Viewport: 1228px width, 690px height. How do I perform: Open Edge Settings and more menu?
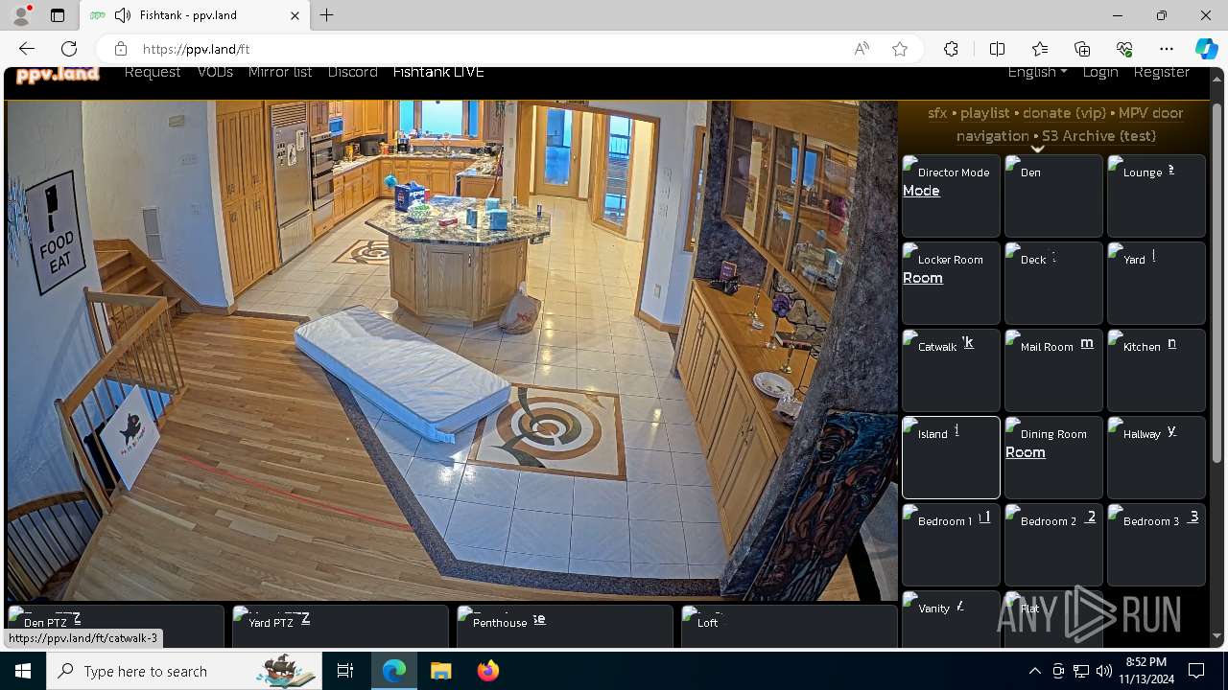1167,49
